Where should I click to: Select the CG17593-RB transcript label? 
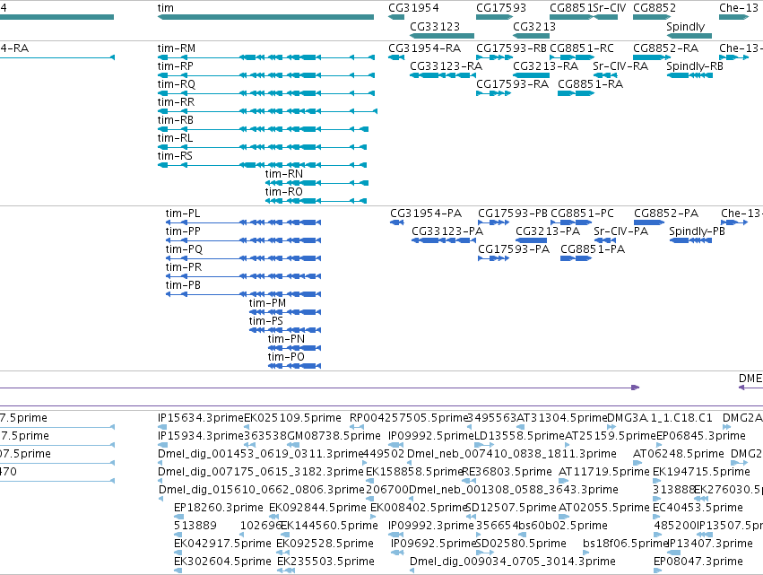pos(511,48)
